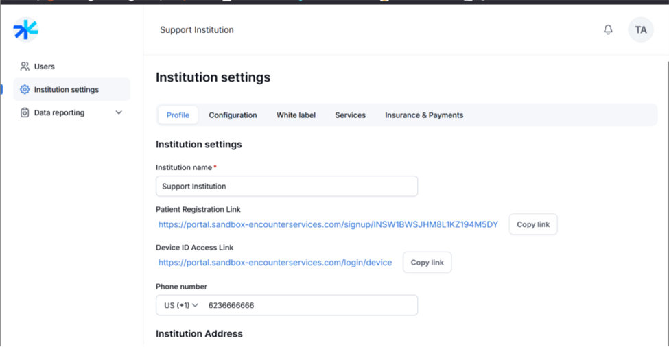Click the Data reporting clipboard icon
This screenshot has height=347, width=669.
pos(25,113)
